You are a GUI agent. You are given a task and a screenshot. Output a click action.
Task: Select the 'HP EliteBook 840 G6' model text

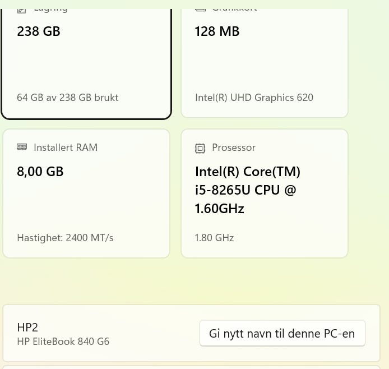click(x=63, y=342)
